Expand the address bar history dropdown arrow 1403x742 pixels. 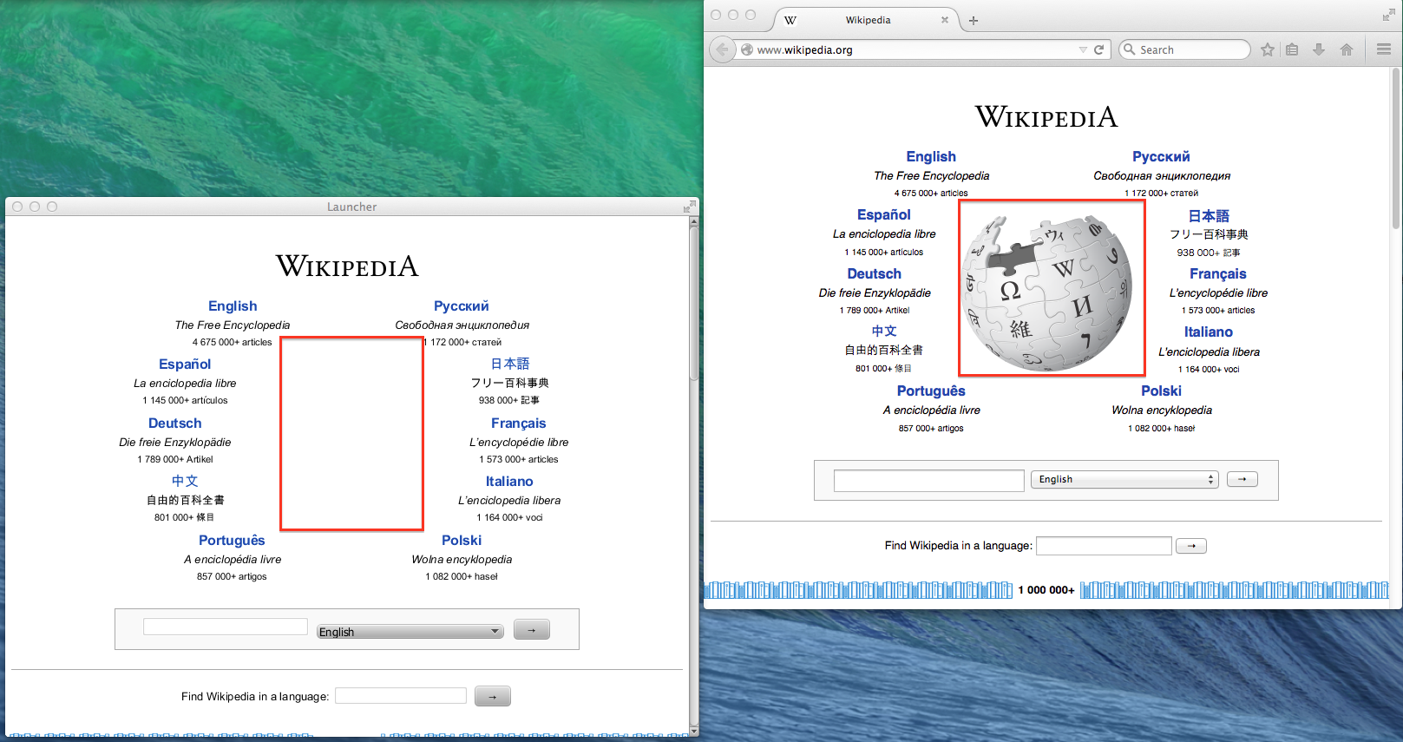(x=1082, y=49)
